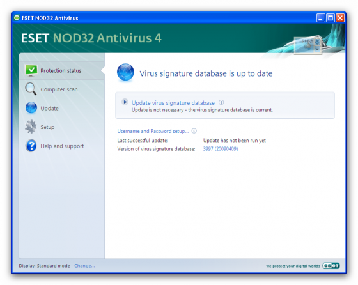This screenshot has height=285, width=358.
Task: Maximize the ESET NOD32 Antivirus window
Action: pyautogui.click(x=330, y=18)
